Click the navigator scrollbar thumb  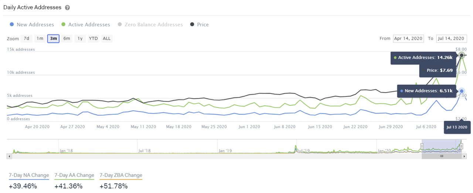pos(442,156)
